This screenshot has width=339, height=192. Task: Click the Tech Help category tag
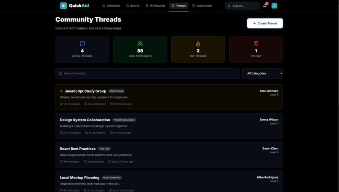(104, 149)
